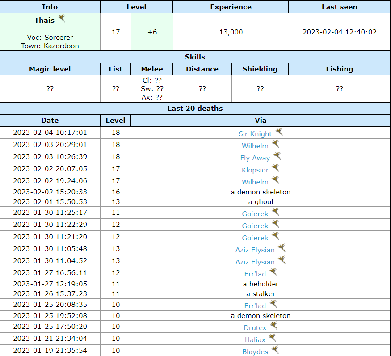Click the icon next to Klopsior

[x=276, y=168]
